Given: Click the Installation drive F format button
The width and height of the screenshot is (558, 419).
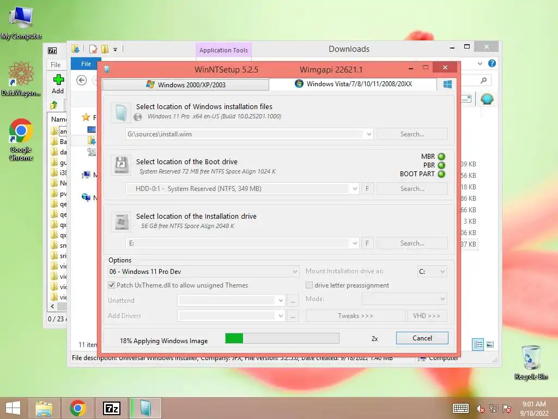Looking at the screenshot, I should point(367,243).
